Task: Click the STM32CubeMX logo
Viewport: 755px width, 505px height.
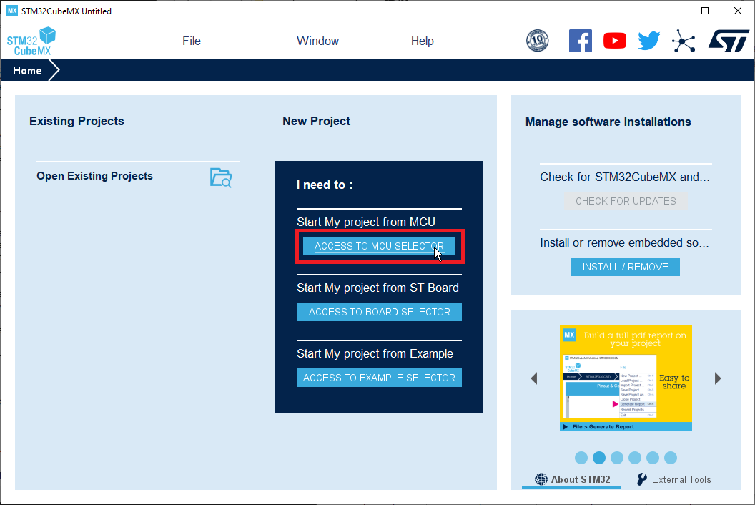Action: pyautogui.click(x=31, y=41)
